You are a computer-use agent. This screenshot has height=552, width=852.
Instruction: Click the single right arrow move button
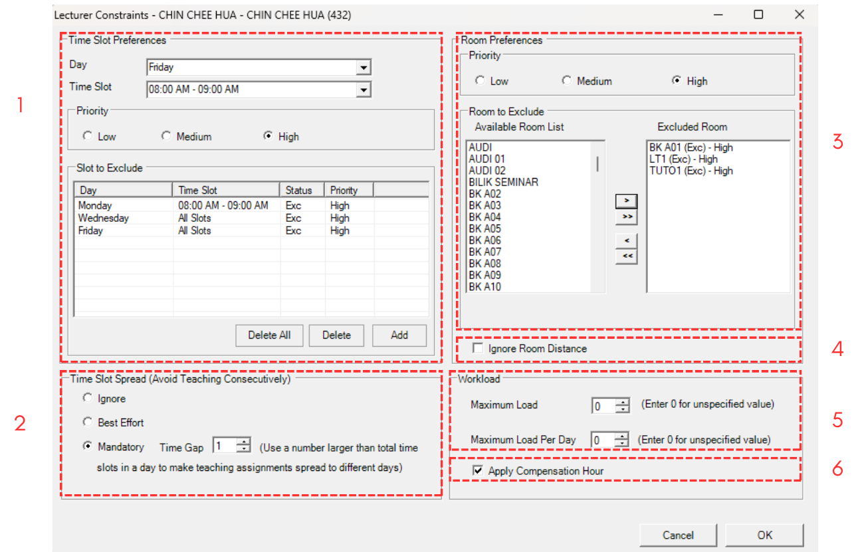[626, 200]
